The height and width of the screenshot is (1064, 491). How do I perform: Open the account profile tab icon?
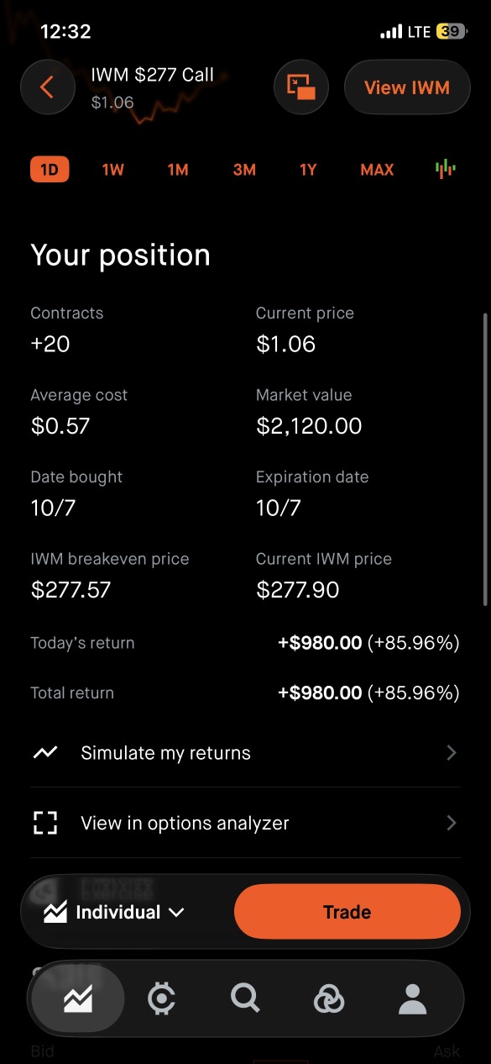(x=412, y=998)
